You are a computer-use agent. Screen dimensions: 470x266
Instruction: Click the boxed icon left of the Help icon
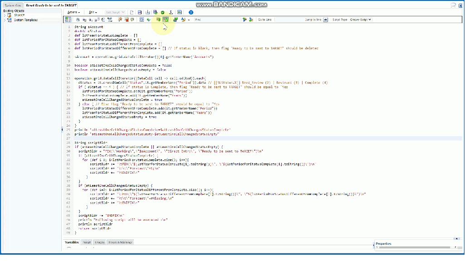[180, 12]
